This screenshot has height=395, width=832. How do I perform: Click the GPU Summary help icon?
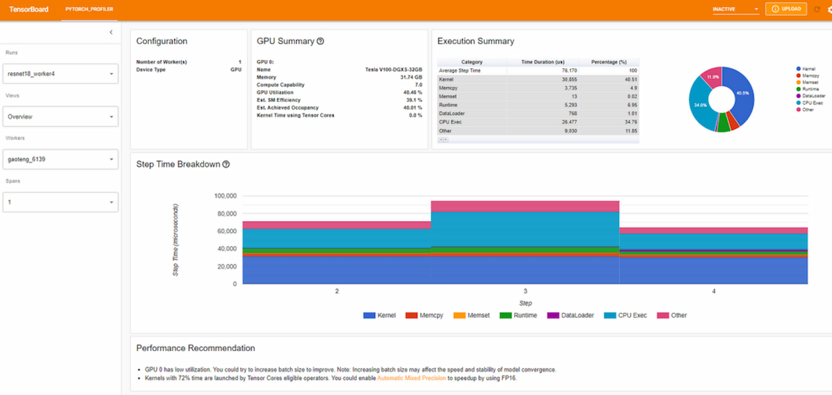tap(320, 41)
